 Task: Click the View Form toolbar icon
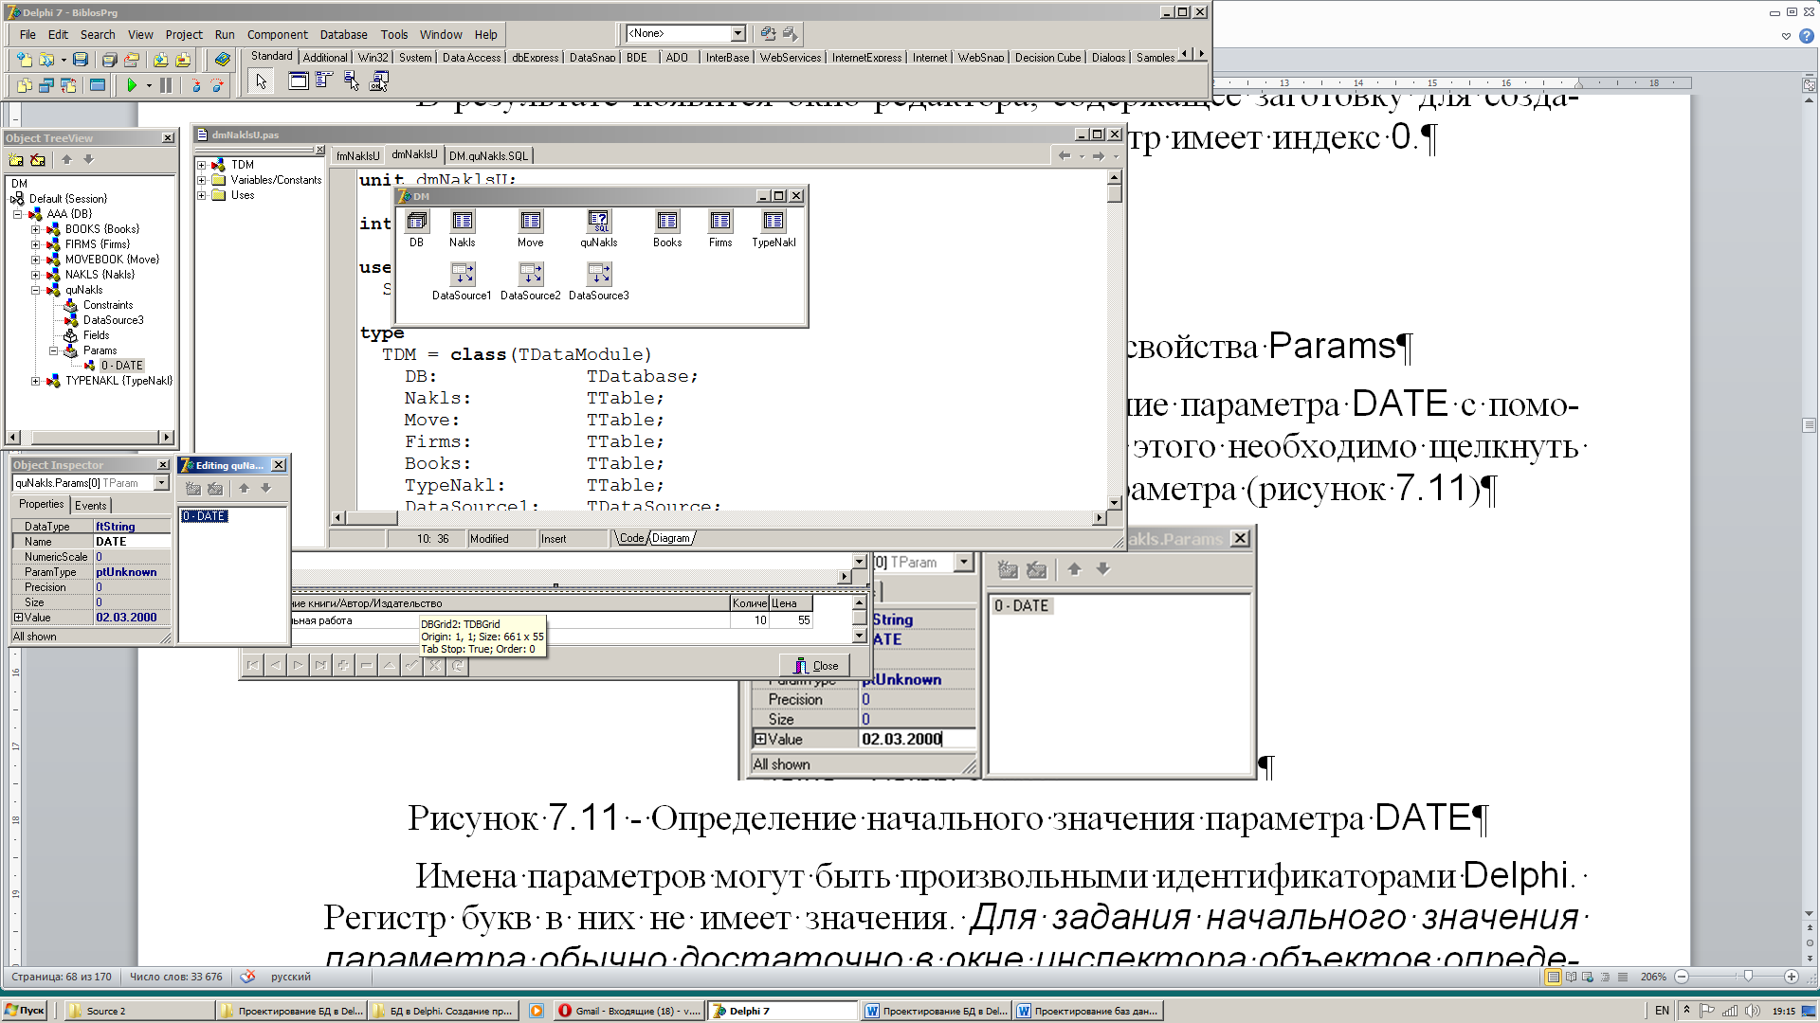46,85
